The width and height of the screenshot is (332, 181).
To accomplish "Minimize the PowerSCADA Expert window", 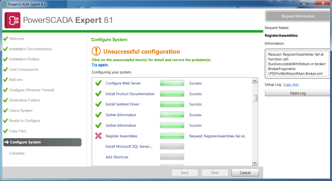I will [x=304, y=3].
